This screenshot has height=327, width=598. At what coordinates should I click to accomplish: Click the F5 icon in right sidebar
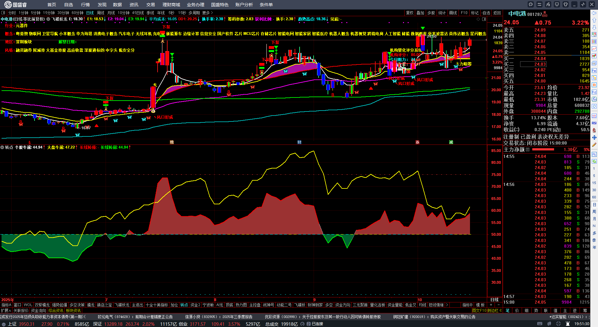pos(594,154)
